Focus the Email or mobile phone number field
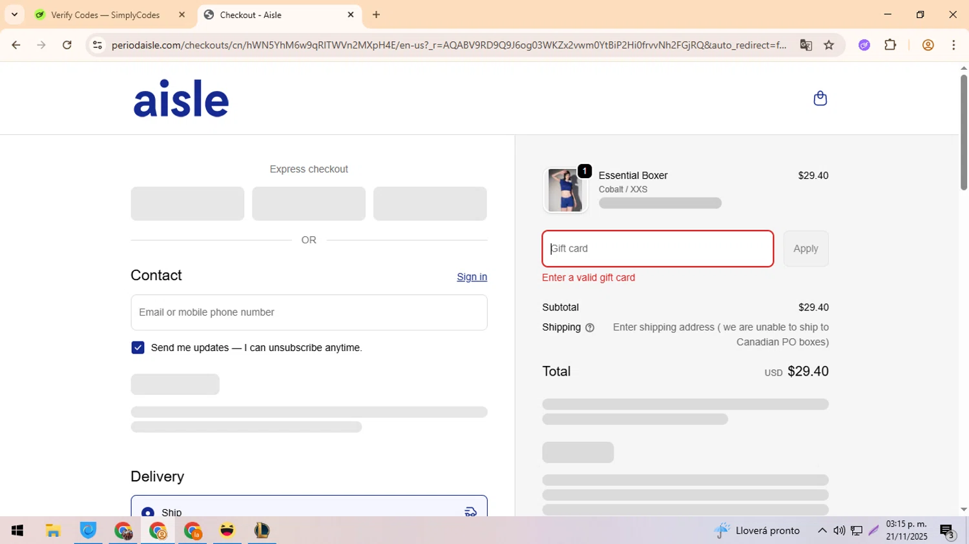This screenshot has height=544, width=969. click(309, 312)
